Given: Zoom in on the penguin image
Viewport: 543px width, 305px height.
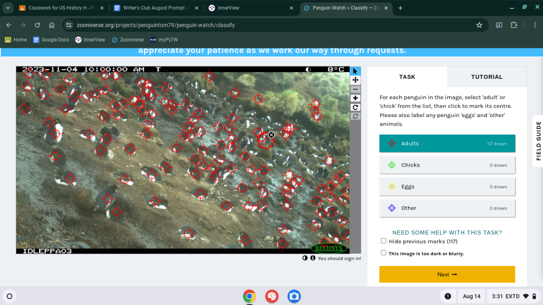Looking at the screenshot, I should pos(355,98).
